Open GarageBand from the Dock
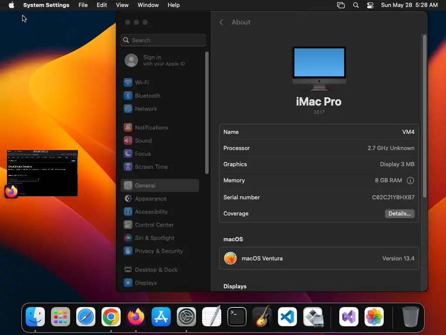Image resolution: width=446 pixels, height=335 pixels. click(262, 317)
